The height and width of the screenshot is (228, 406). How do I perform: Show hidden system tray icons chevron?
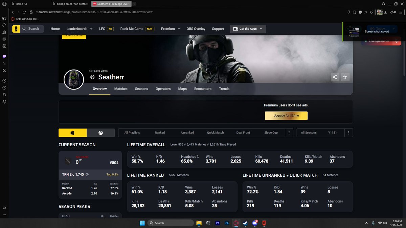(x=366, y=223)
